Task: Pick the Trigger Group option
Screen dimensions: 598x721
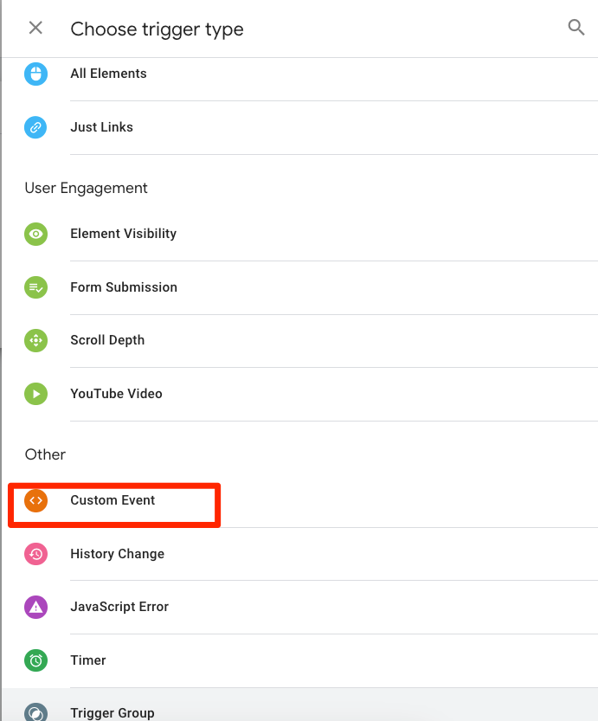Action: [113, 712]
